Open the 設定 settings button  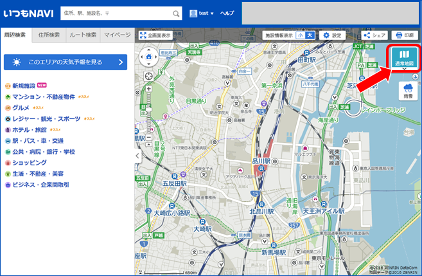tap(332, 35)
